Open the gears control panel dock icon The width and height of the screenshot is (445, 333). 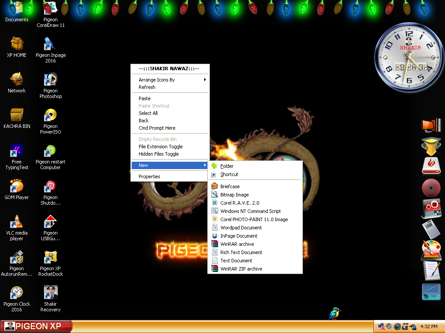pos(431,209)
